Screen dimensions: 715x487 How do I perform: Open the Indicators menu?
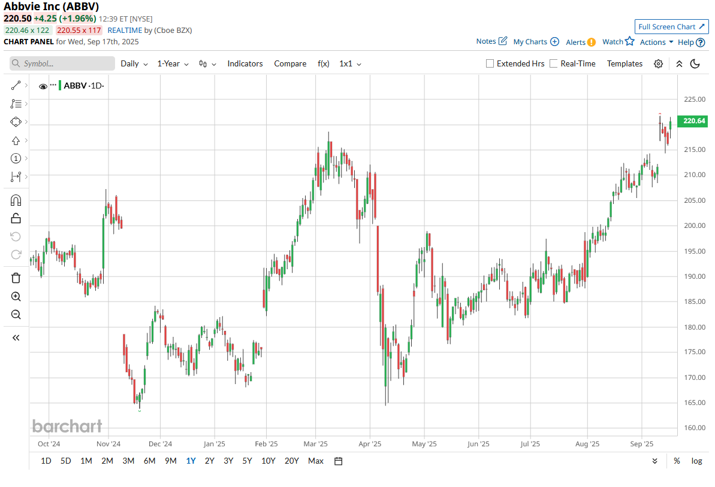(x=245, y=64)
